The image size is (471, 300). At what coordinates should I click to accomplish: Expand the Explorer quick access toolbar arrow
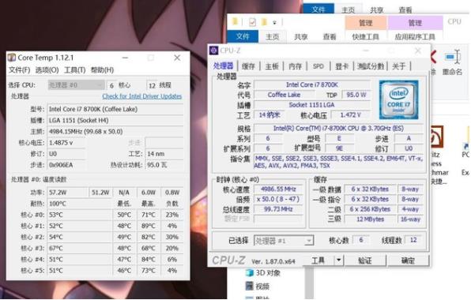tap(274, 22)
